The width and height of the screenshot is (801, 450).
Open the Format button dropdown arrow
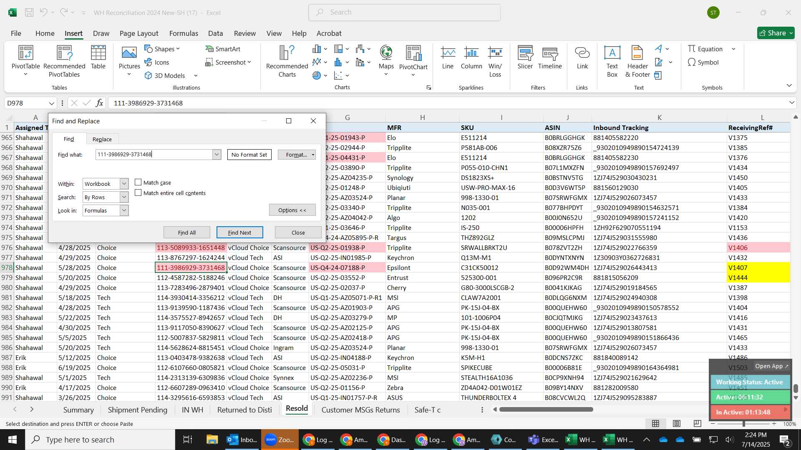tap(313, 155)
